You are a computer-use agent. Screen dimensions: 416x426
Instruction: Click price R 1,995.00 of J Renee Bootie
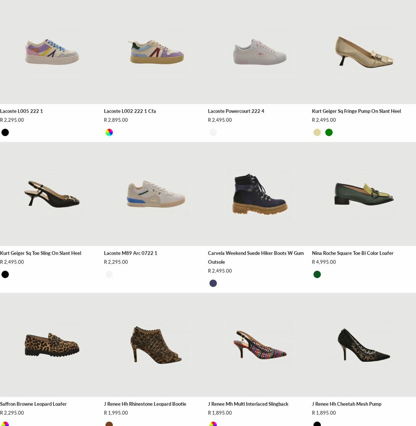point(116,413)
